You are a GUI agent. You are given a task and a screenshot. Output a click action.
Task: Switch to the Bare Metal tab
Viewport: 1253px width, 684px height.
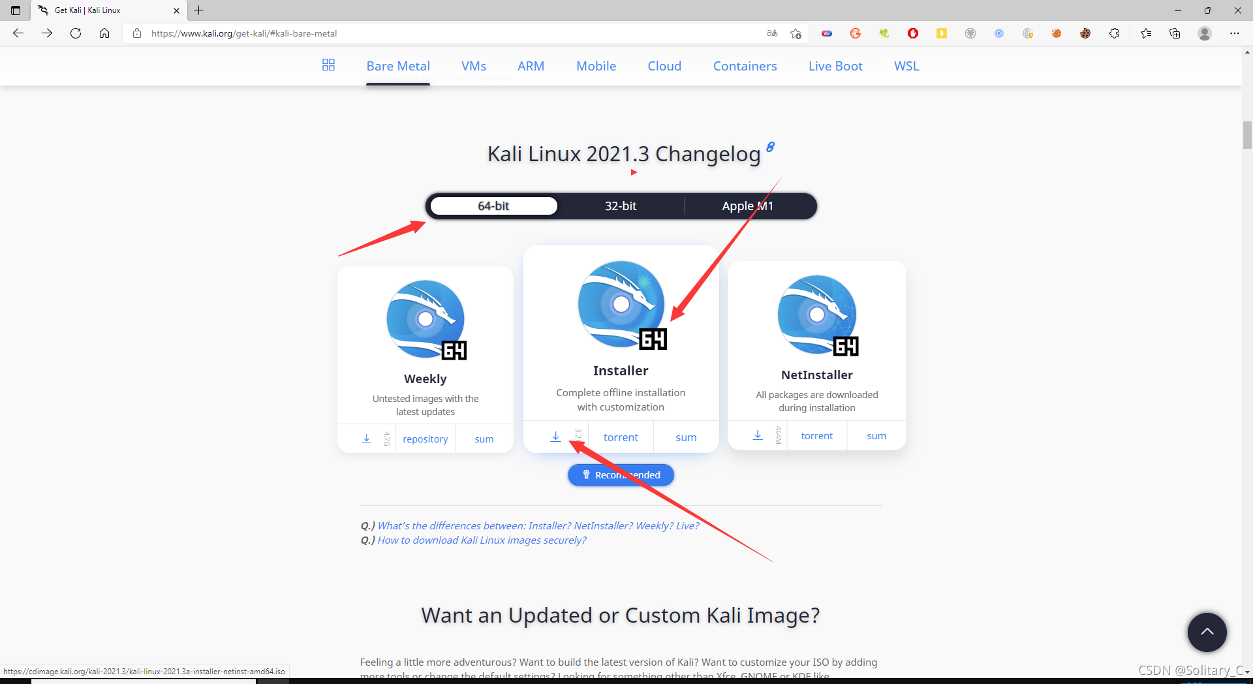[x=398, y=66]
